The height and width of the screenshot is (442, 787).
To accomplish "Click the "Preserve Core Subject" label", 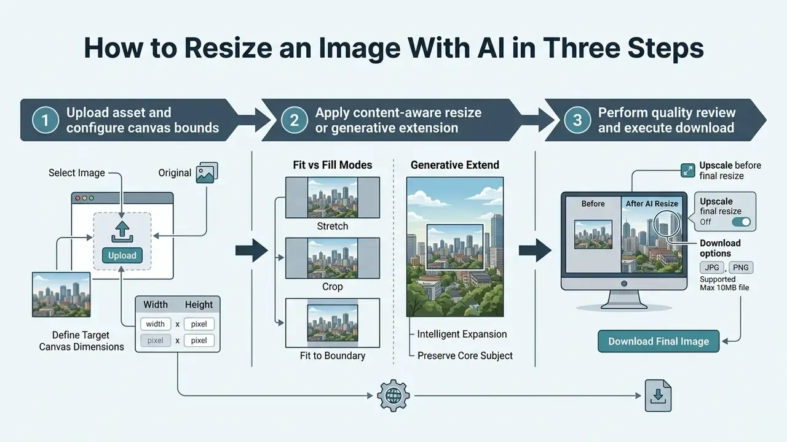I will tap(465, 355).
